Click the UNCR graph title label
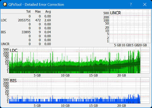Screen dimensions: 152x108 (115, 13)
